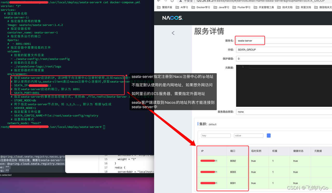Viewport: 332px width, 193px height.
Task: Open the Flutter学习 bookmark folder
Action: pyautogui.click(x=241, y=7)
